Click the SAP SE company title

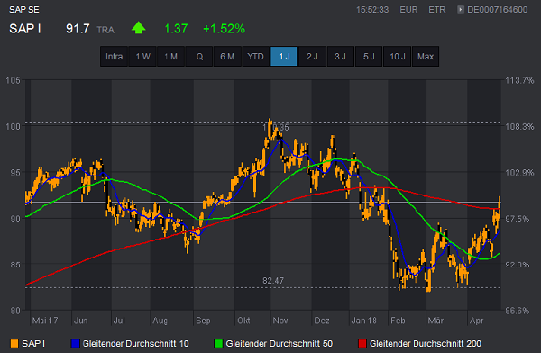[x=24, y=10]
